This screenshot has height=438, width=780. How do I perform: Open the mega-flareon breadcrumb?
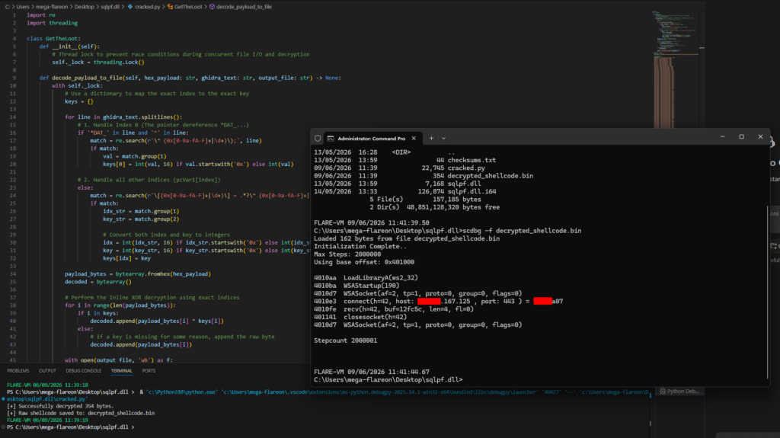point(52,7)
